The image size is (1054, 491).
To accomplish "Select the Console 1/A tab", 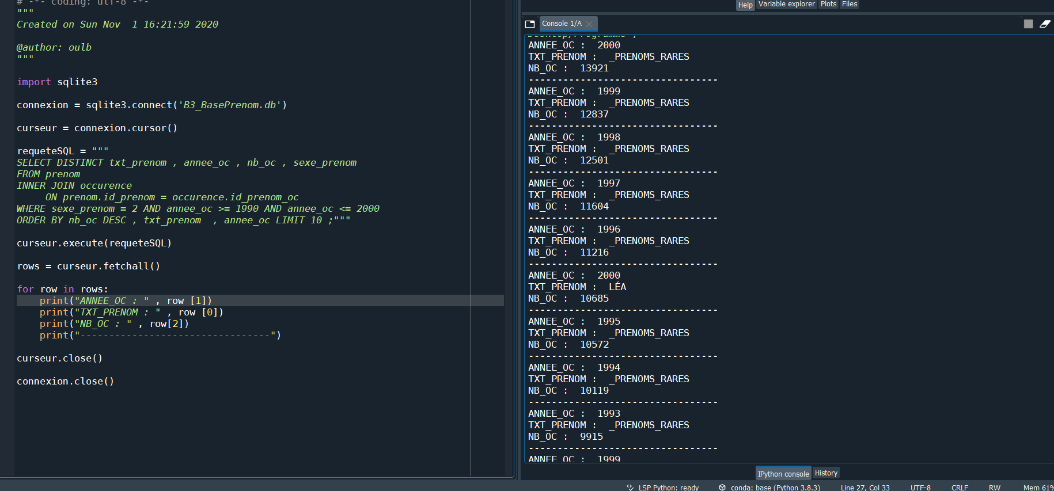I will click(562, 24).
